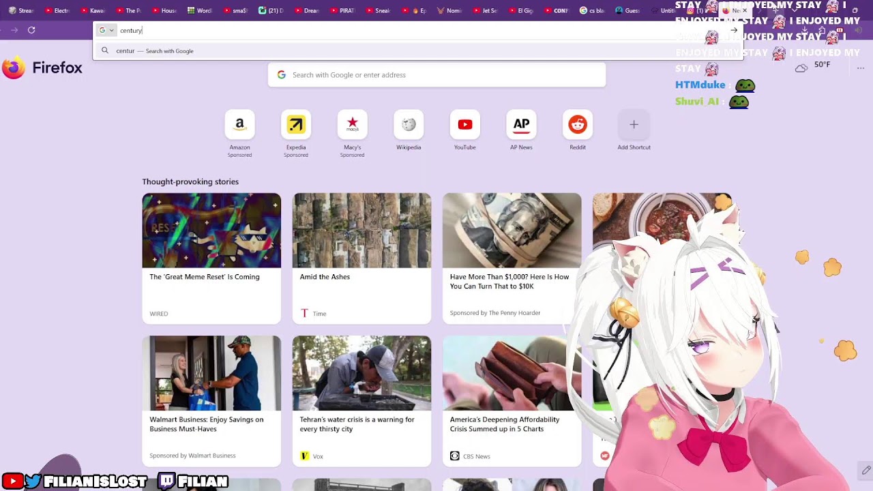Click the address bar containing century
The width and height of the screenshot is (873, 491).
[419, 30]
